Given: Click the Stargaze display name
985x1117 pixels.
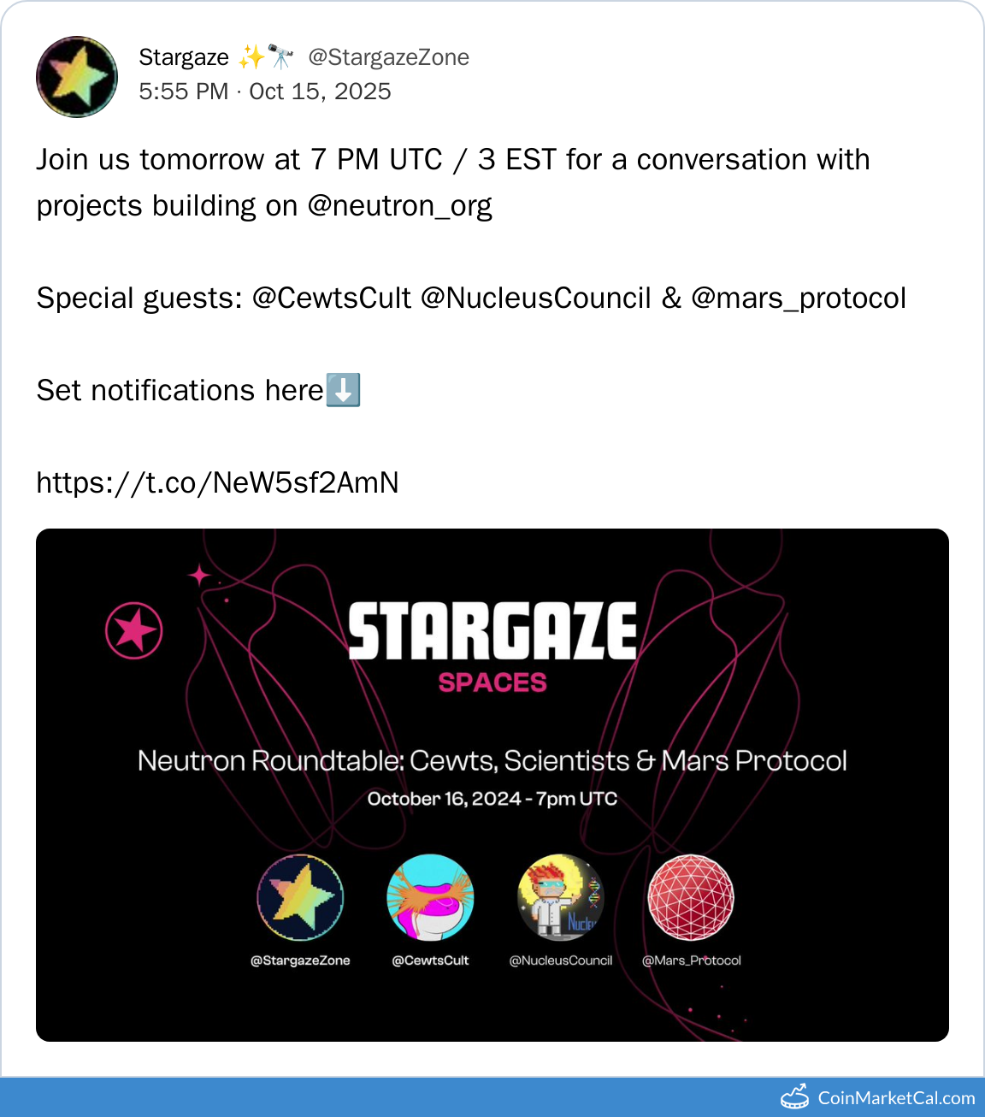Looking at the screenshot, I should [x=184, y=57].
